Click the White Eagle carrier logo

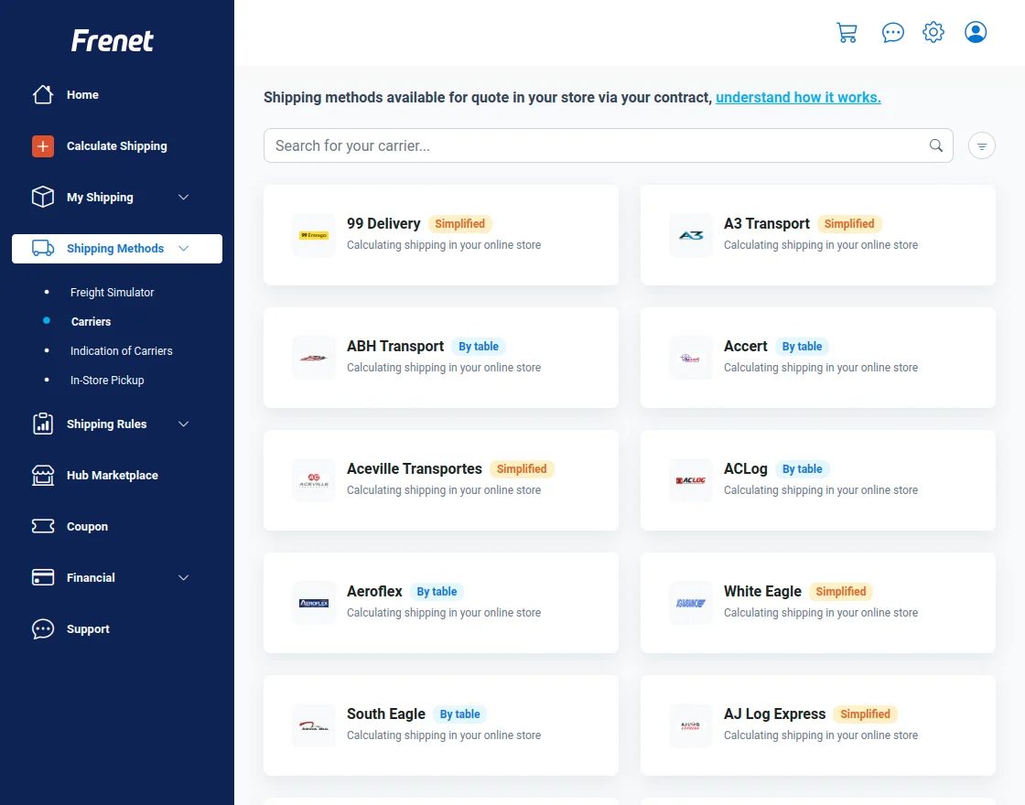point(691,603)
